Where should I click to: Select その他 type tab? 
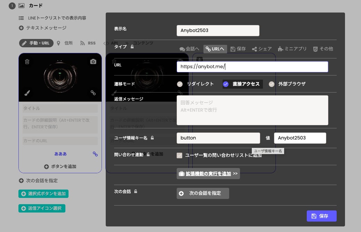(323, 49)
